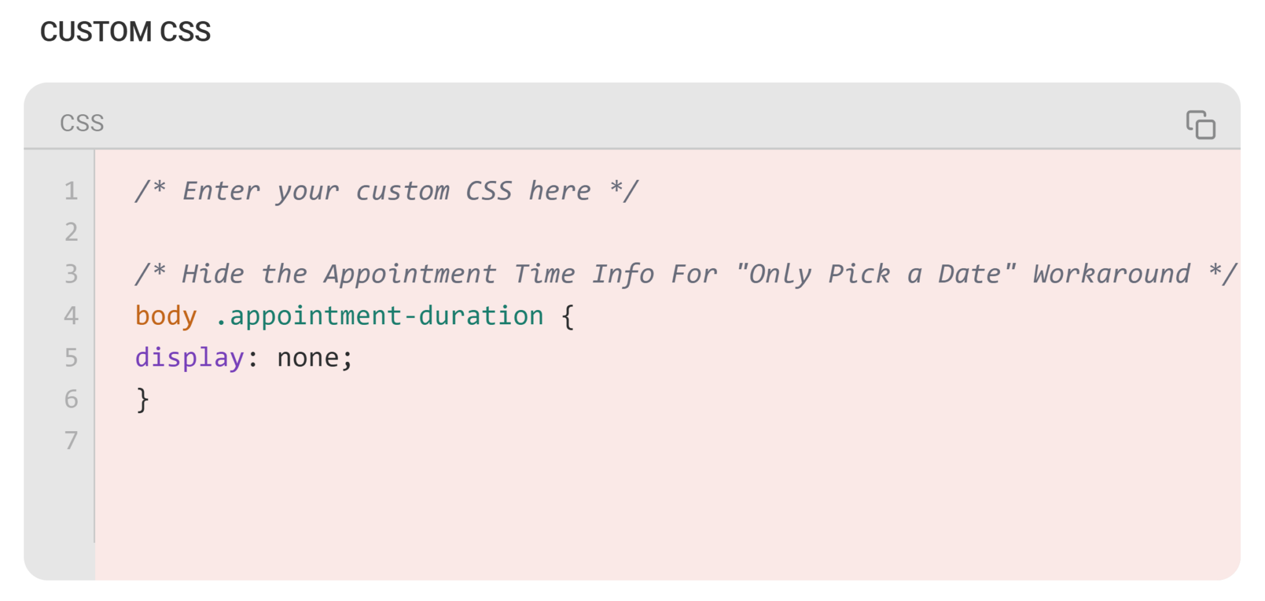
Task: Click the .appointment-duration class name
Action: [380, 316]
